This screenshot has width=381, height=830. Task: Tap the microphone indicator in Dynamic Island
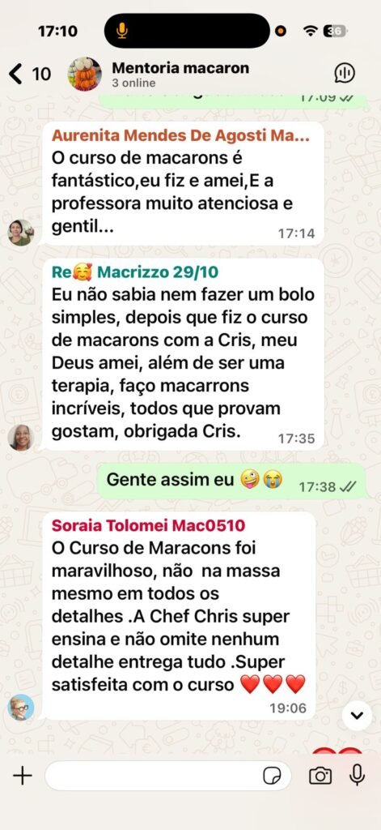(x=122, y=31)
